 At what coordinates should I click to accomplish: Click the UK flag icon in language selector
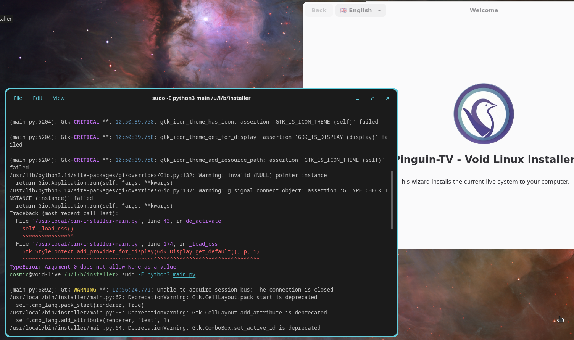click(343, 10)
